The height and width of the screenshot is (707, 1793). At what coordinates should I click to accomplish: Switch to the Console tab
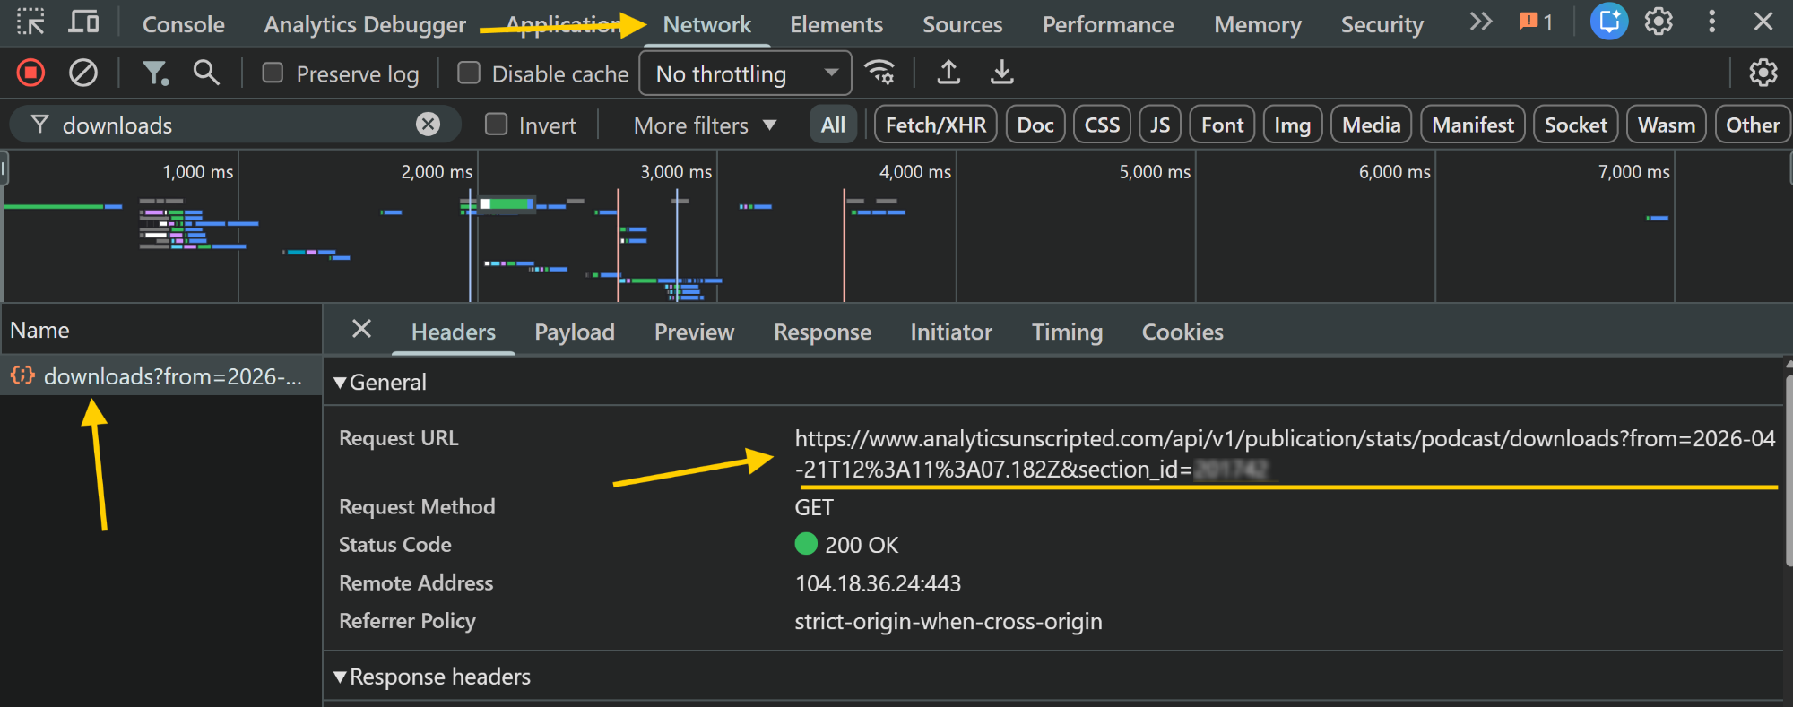pyautogui.click(x=184, y=24)
